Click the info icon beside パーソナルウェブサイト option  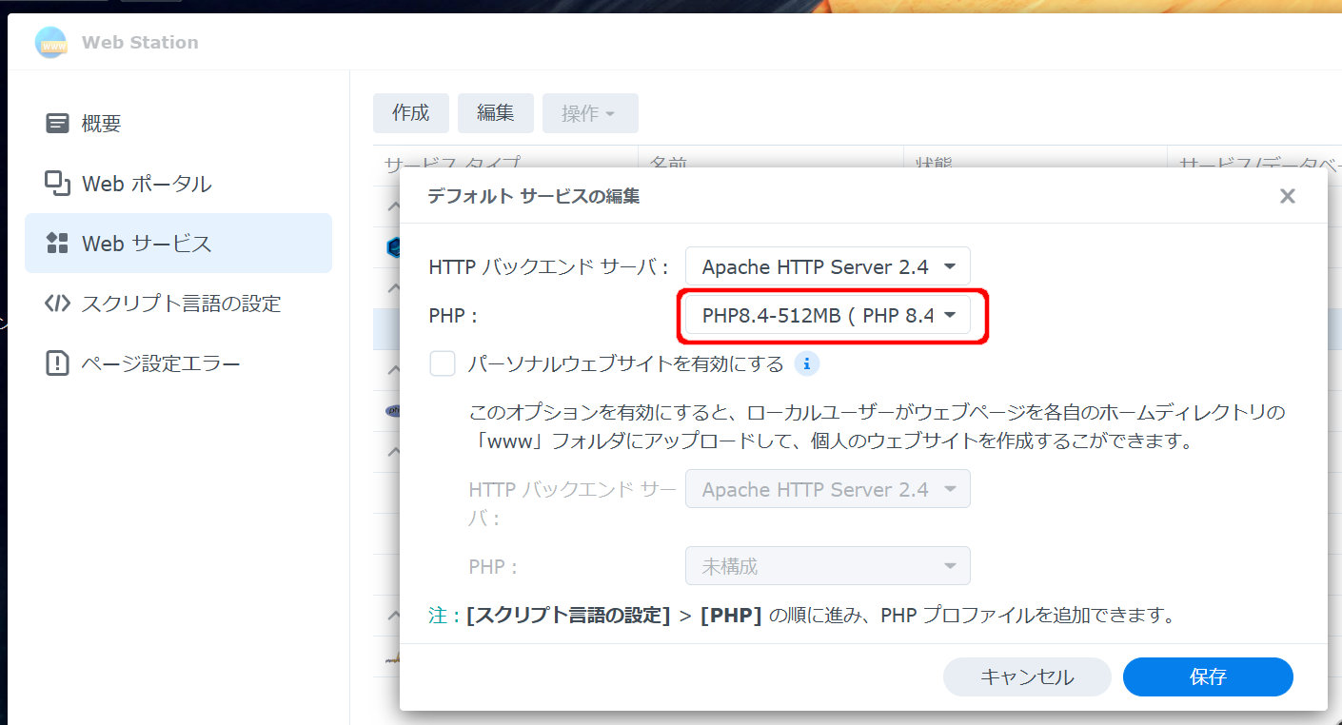coord(806,363)
